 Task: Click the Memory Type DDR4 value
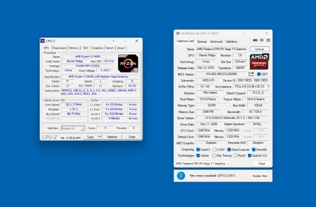coord(212,105)
